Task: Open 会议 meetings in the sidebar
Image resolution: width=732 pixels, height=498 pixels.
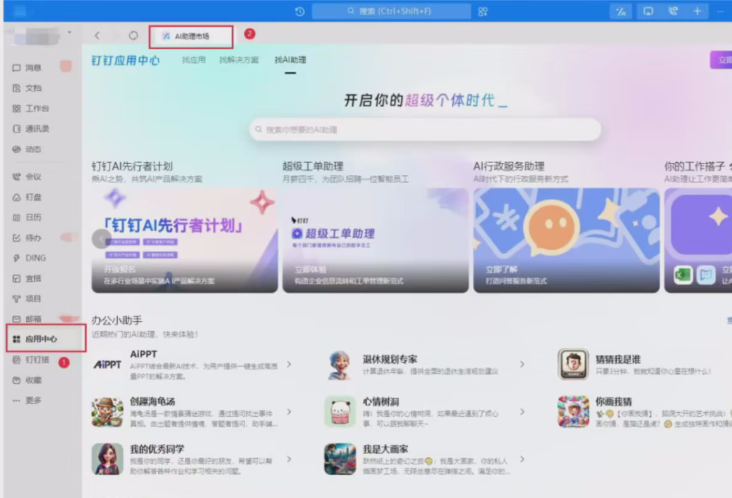Action: pos(27,177)
